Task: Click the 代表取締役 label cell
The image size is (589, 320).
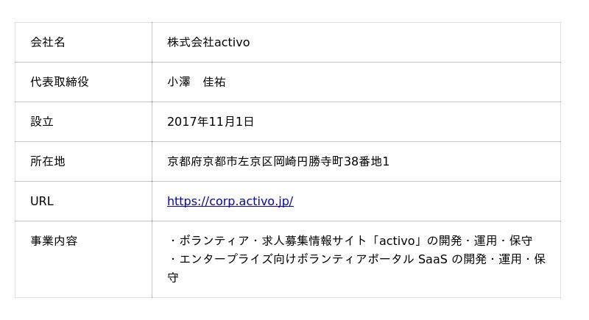Action: 83,82
